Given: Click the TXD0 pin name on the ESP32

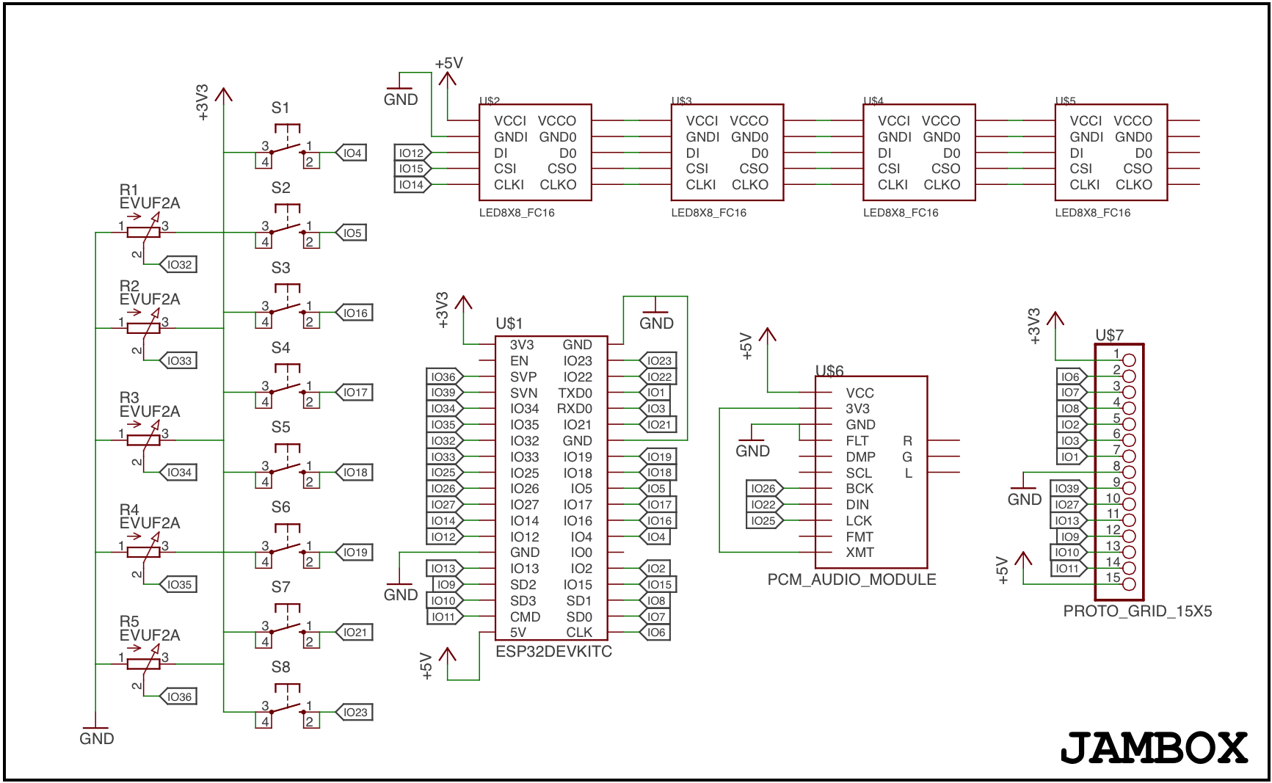Looking at the screenshot, I should pos(575,393).
